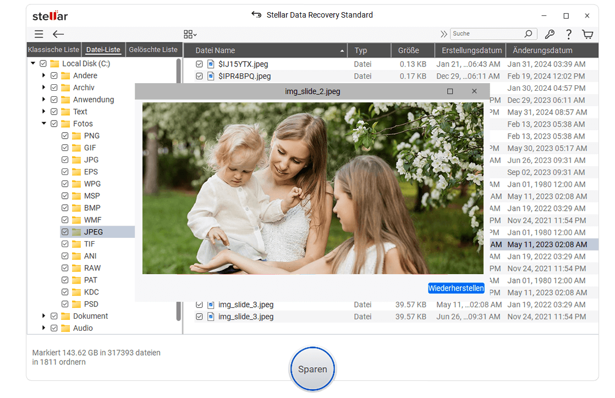Click the chevron to reveal hidden toolbar items

[x=443, y=33]
